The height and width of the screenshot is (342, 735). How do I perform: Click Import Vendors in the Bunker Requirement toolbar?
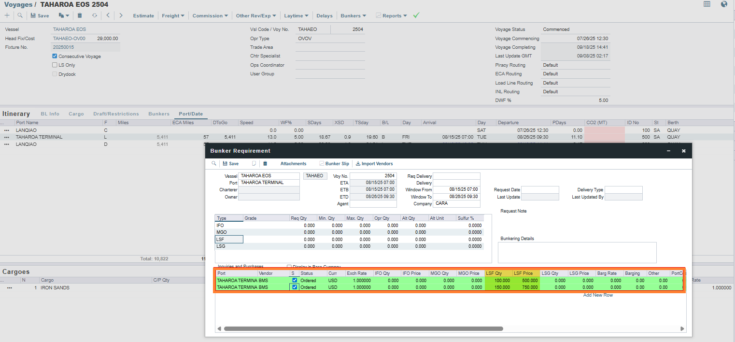pyautogui.click(x=374, y=164)
